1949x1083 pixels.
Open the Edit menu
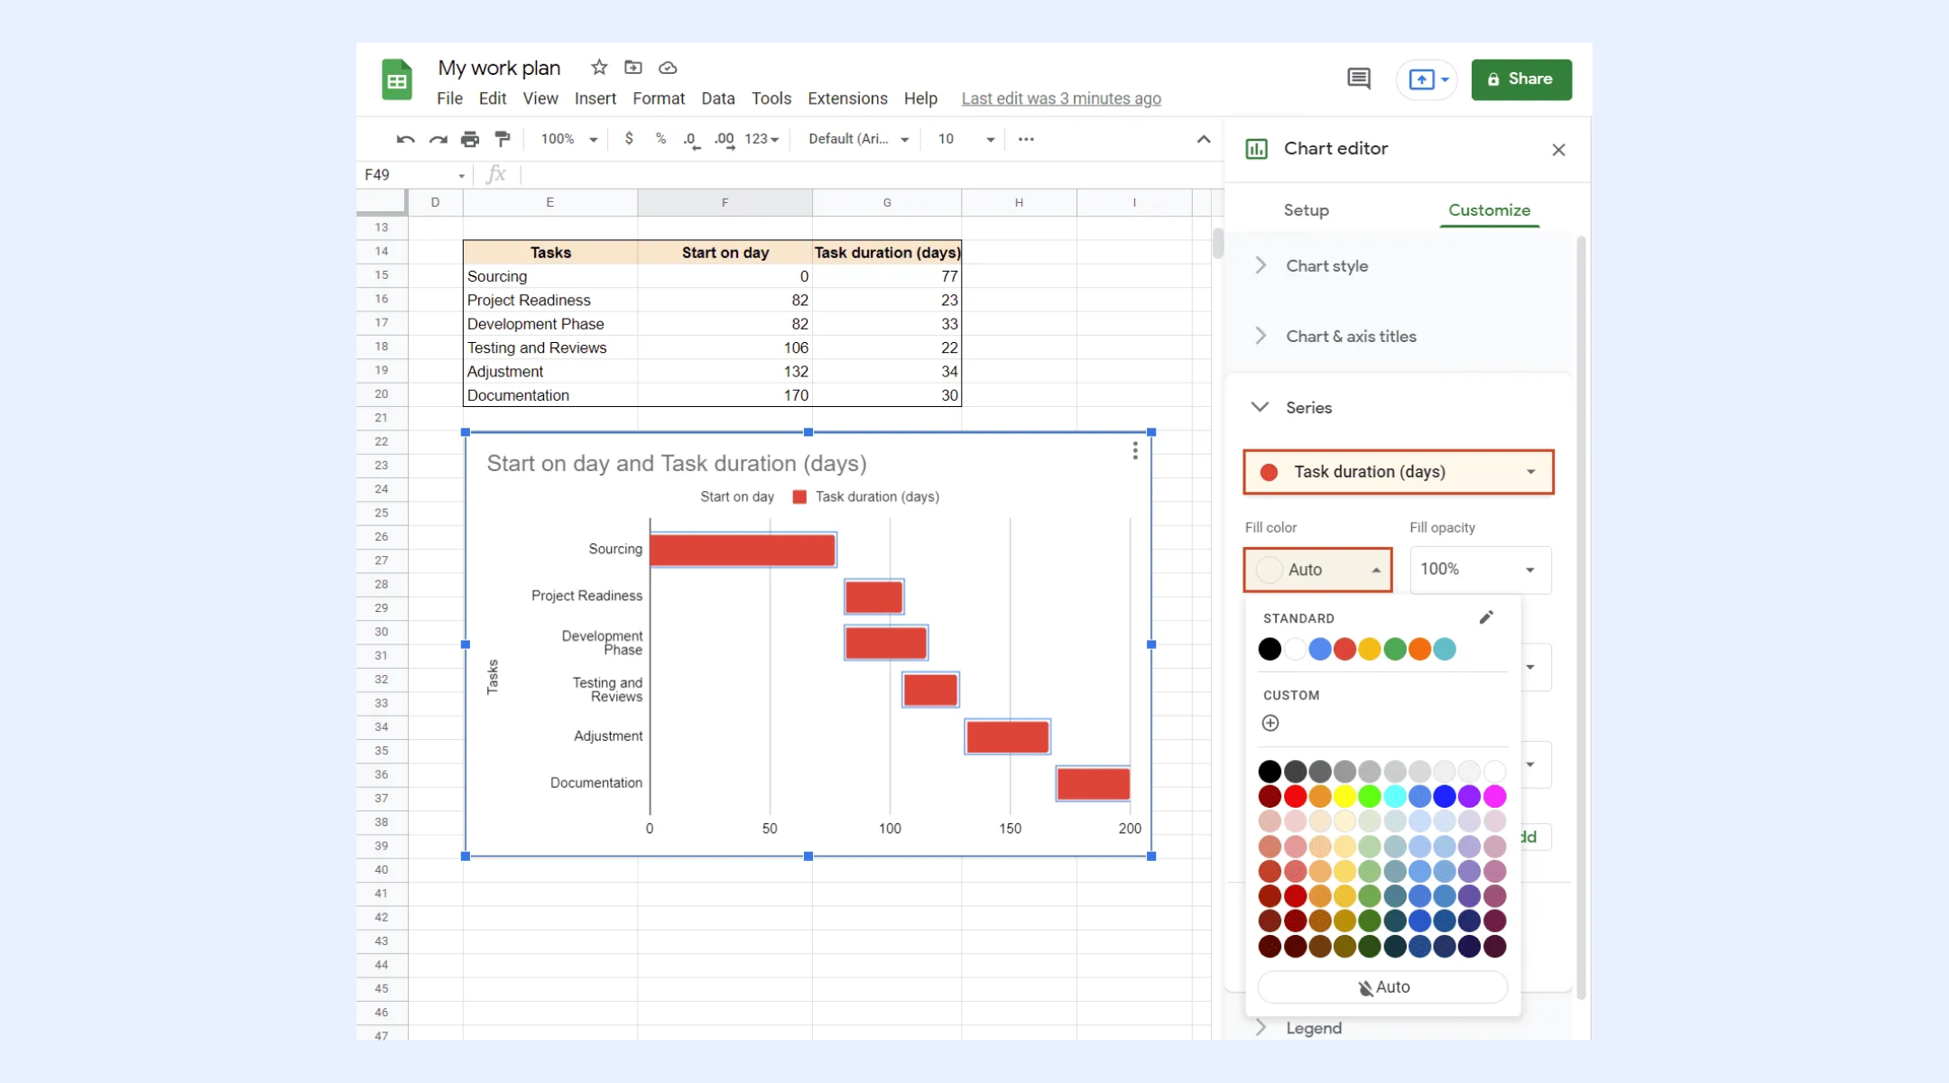[493, 98]
